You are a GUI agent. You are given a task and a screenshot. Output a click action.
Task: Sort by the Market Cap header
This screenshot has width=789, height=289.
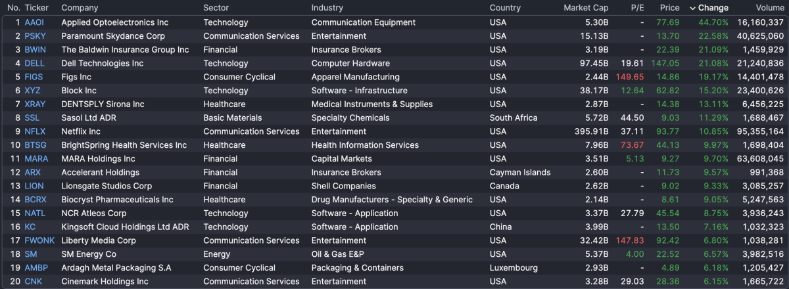coord(586,8)
